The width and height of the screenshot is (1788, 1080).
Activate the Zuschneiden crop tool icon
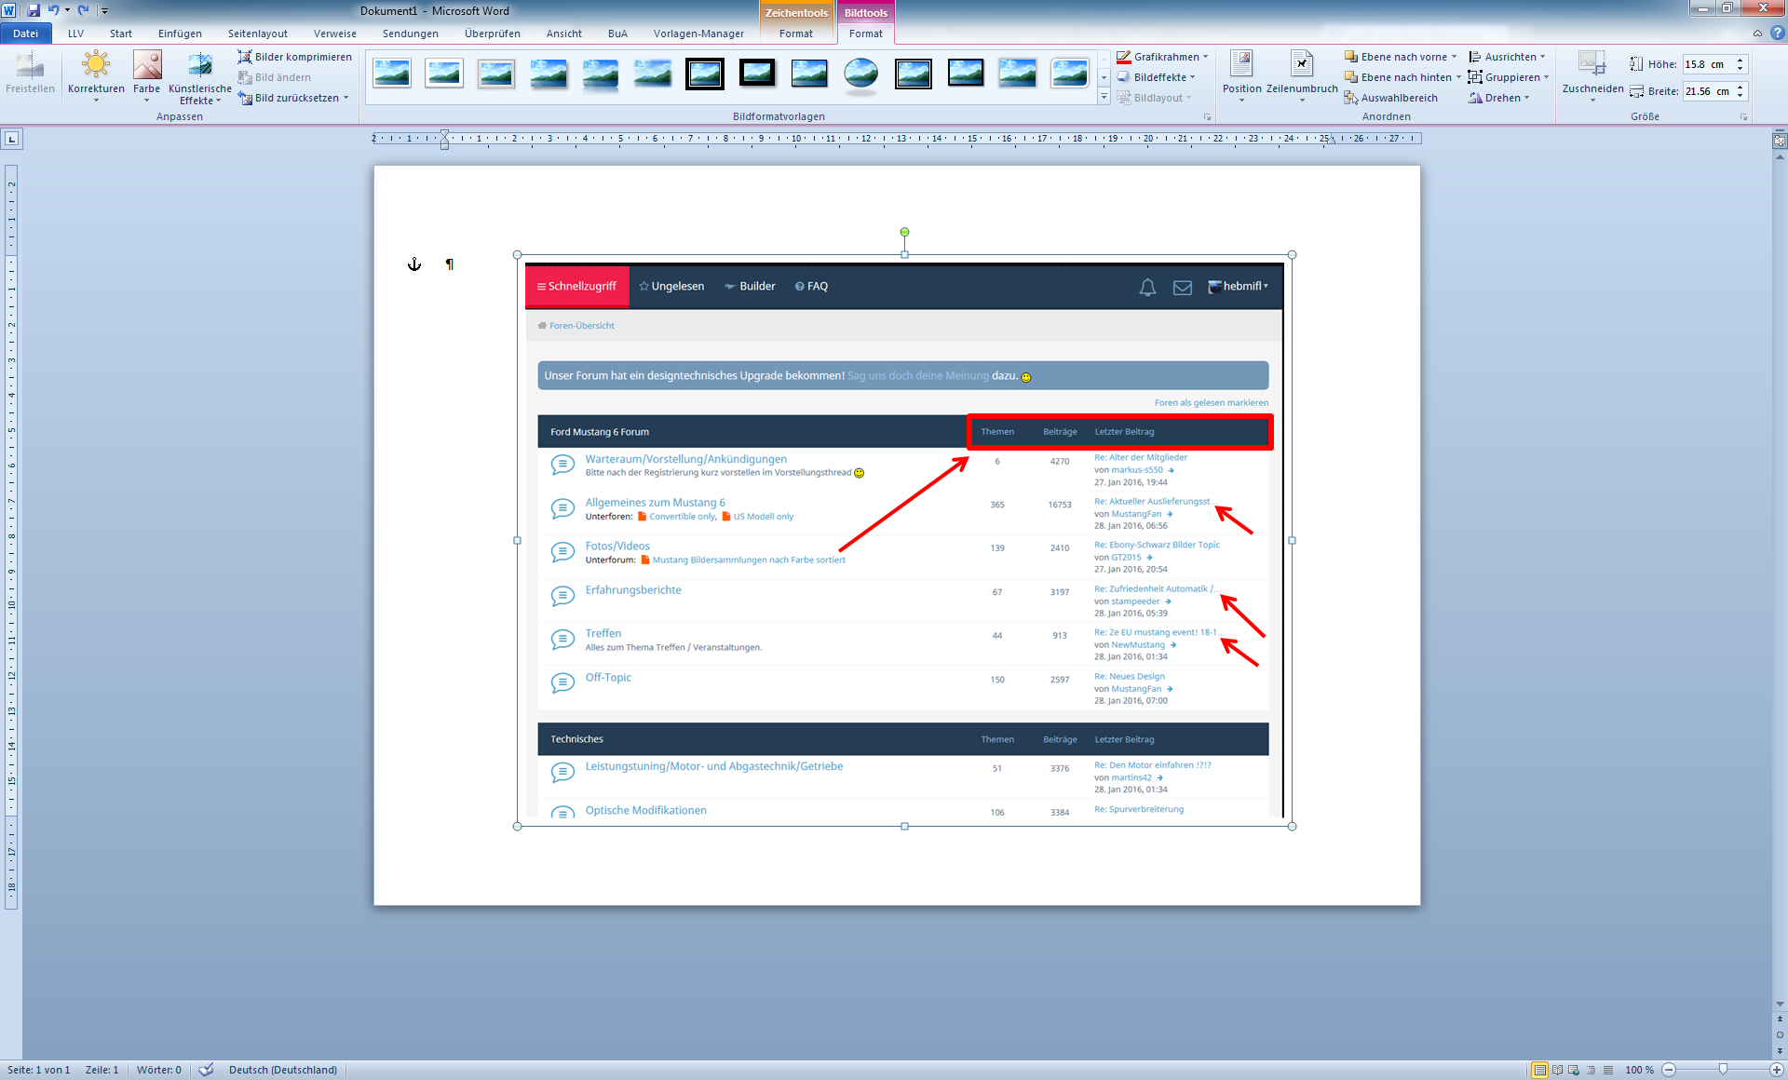tap(1592, 63)
